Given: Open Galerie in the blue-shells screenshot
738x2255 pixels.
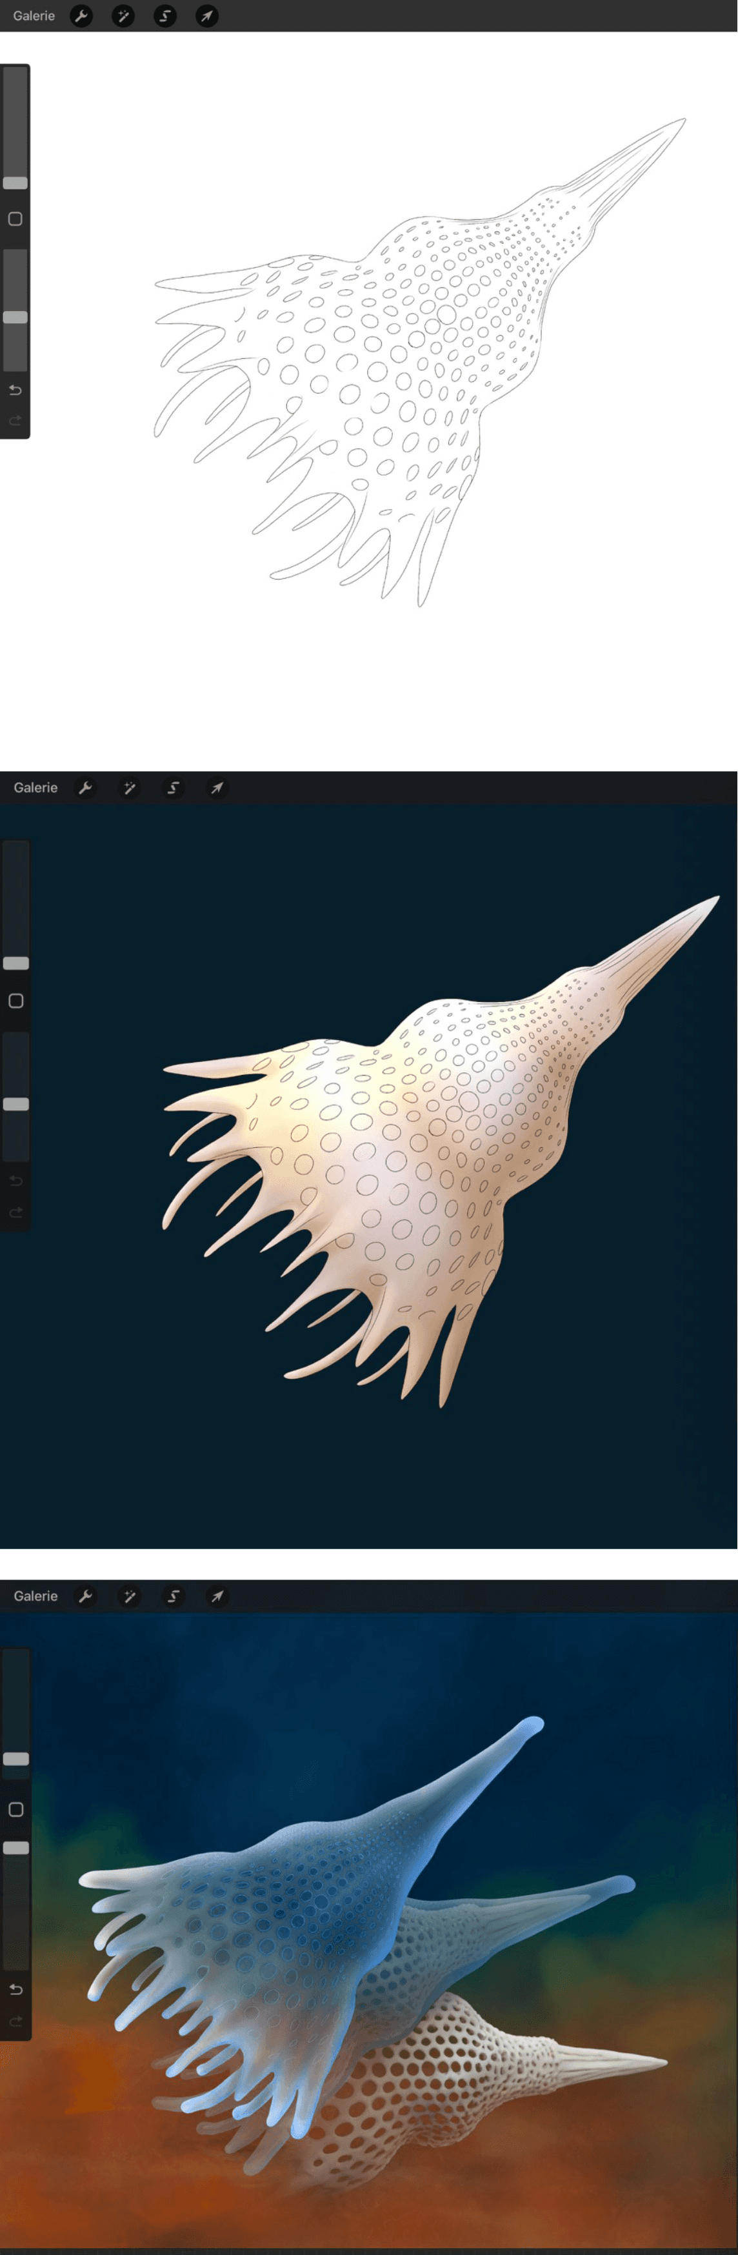Looking at the screenshot, I should click(36, 1596).
